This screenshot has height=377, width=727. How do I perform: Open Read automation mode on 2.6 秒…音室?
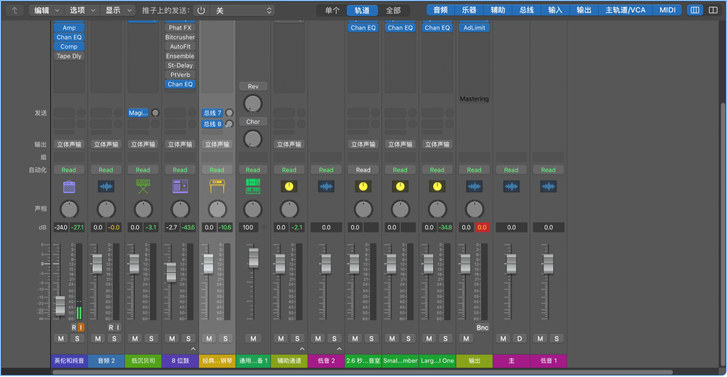(363, 170)
